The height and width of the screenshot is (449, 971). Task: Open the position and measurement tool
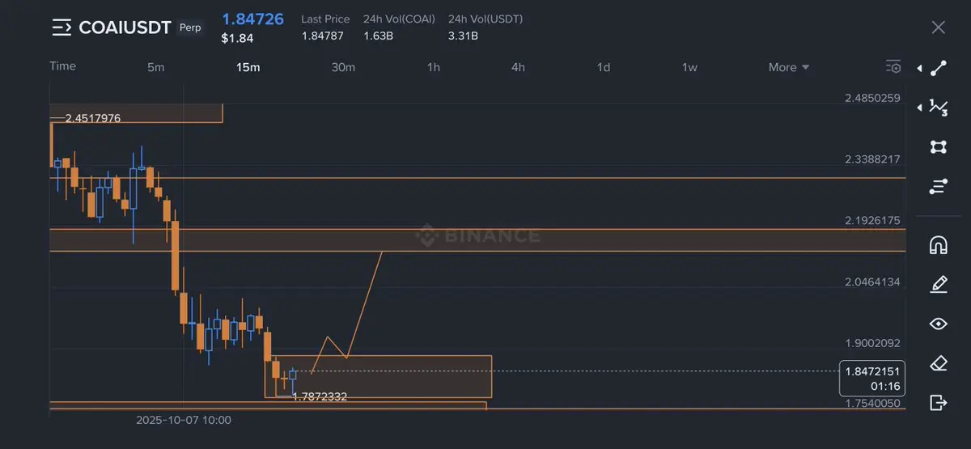pyautogui.click(x=939, y=187)
